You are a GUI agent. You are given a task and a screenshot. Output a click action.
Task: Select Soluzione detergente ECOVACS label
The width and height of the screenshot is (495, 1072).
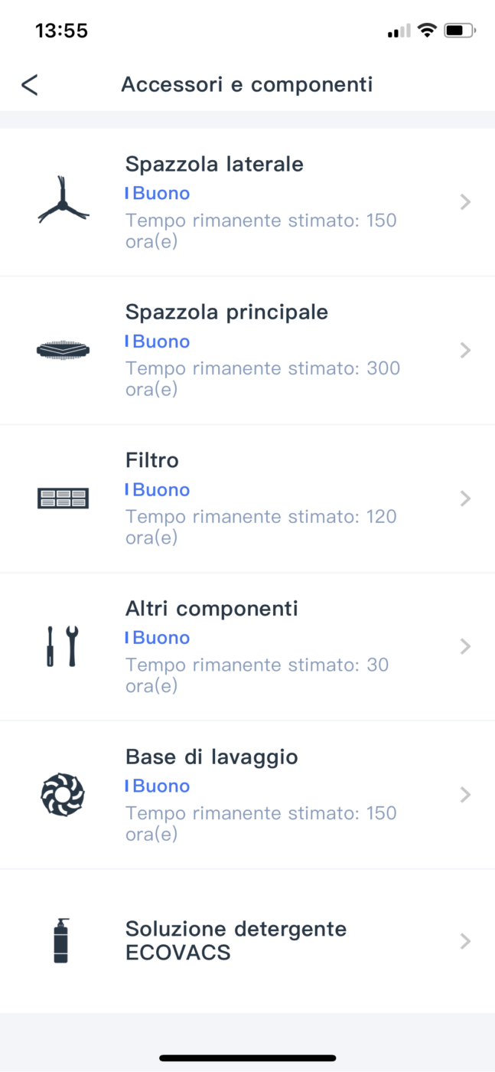236,940
